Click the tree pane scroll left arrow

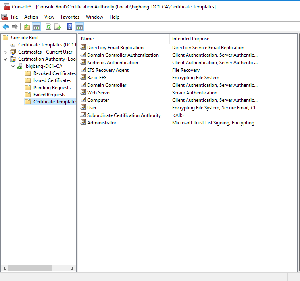coord(4,268)
